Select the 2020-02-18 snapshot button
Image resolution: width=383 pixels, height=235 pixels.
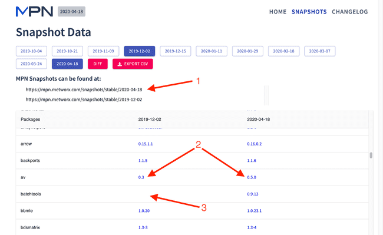[283, 51]
